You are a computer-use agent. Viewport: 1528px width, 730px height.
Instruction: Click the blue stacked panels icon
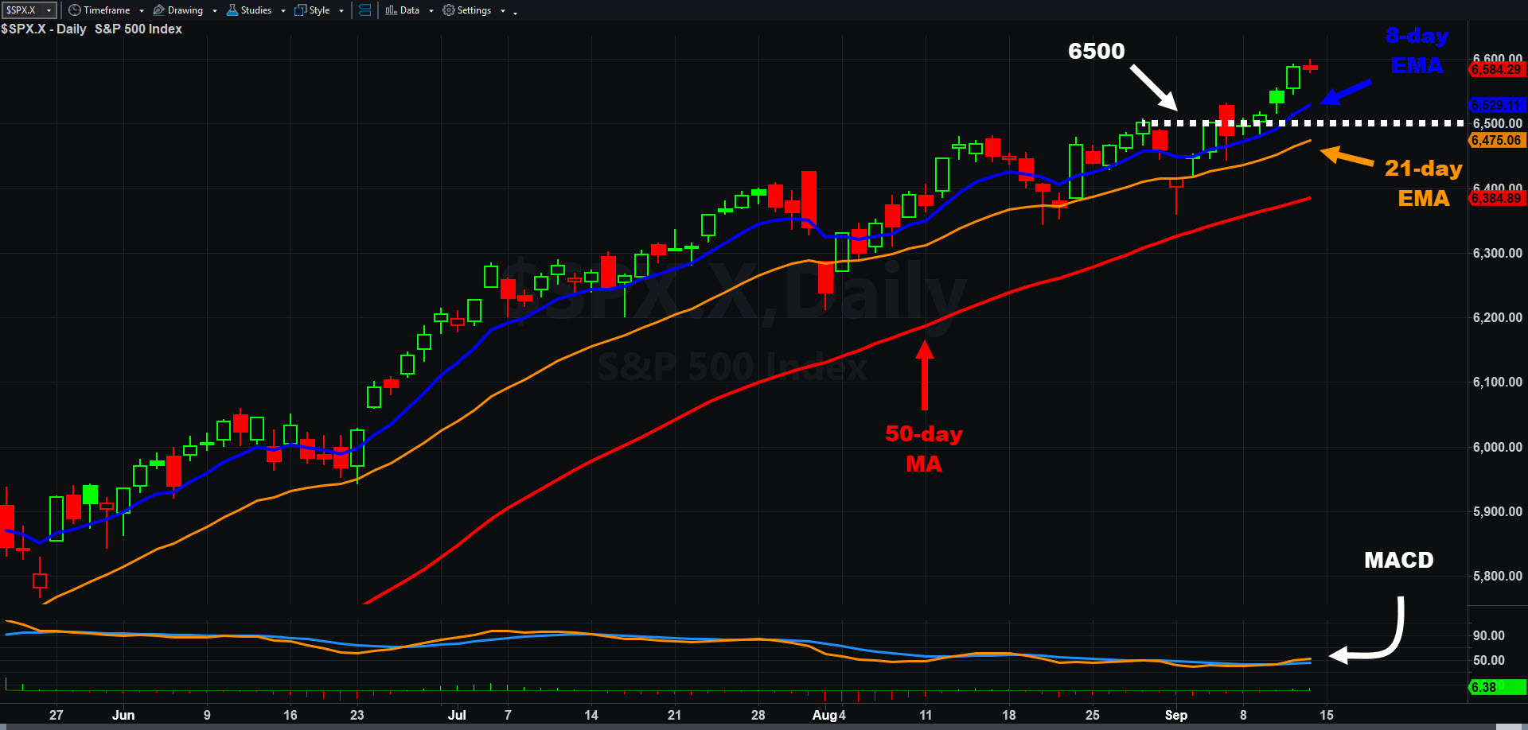pyautogui.click(x=364, y=10)
